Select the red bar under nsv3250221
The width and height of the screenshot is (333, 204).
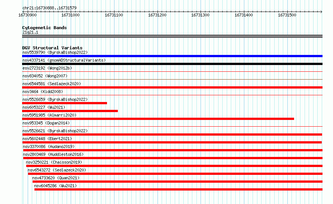pyautogui.click(x=174, y=166)
